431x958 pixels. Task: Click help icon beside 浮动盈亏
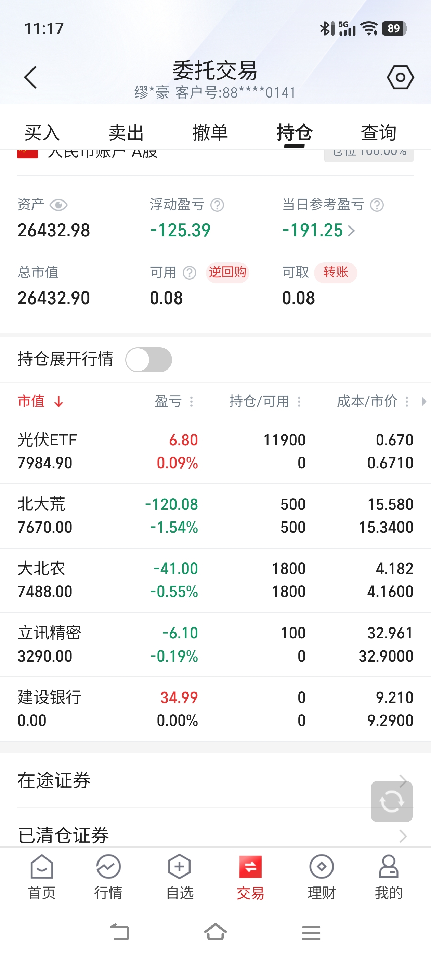pyautogui.click(x=217, y=205)
